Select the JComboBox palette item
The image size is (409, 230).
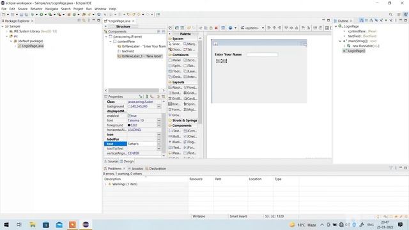pos(190,131)
